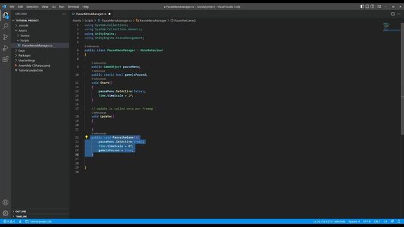Open the Run and Debug view icon
Screen dimensions: 404x227
pos(6,48)
